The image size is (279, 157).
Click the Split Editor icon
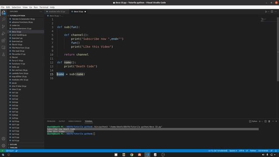coord(272,12)
